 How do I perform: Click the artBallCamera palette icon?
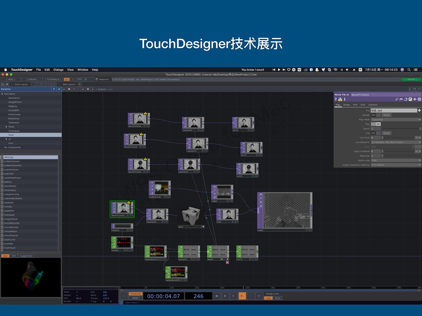click(x=2, y=161)
